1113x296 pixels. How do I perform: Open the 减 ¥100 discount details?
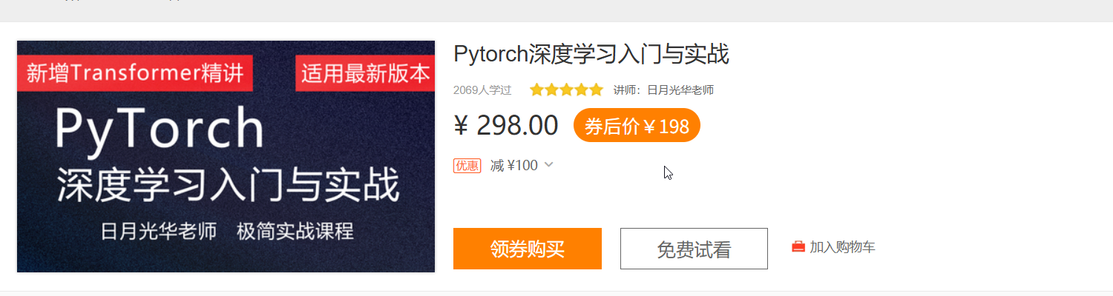pyautogui.click(x=514, y=166)
